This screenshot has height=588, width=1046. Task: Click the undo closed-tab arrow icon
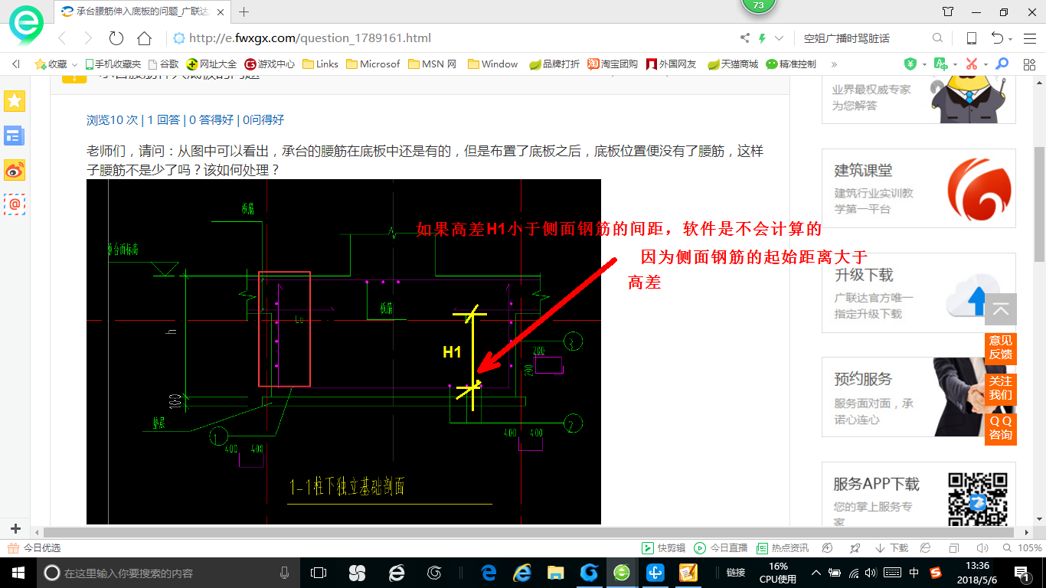tap(997, 38)
